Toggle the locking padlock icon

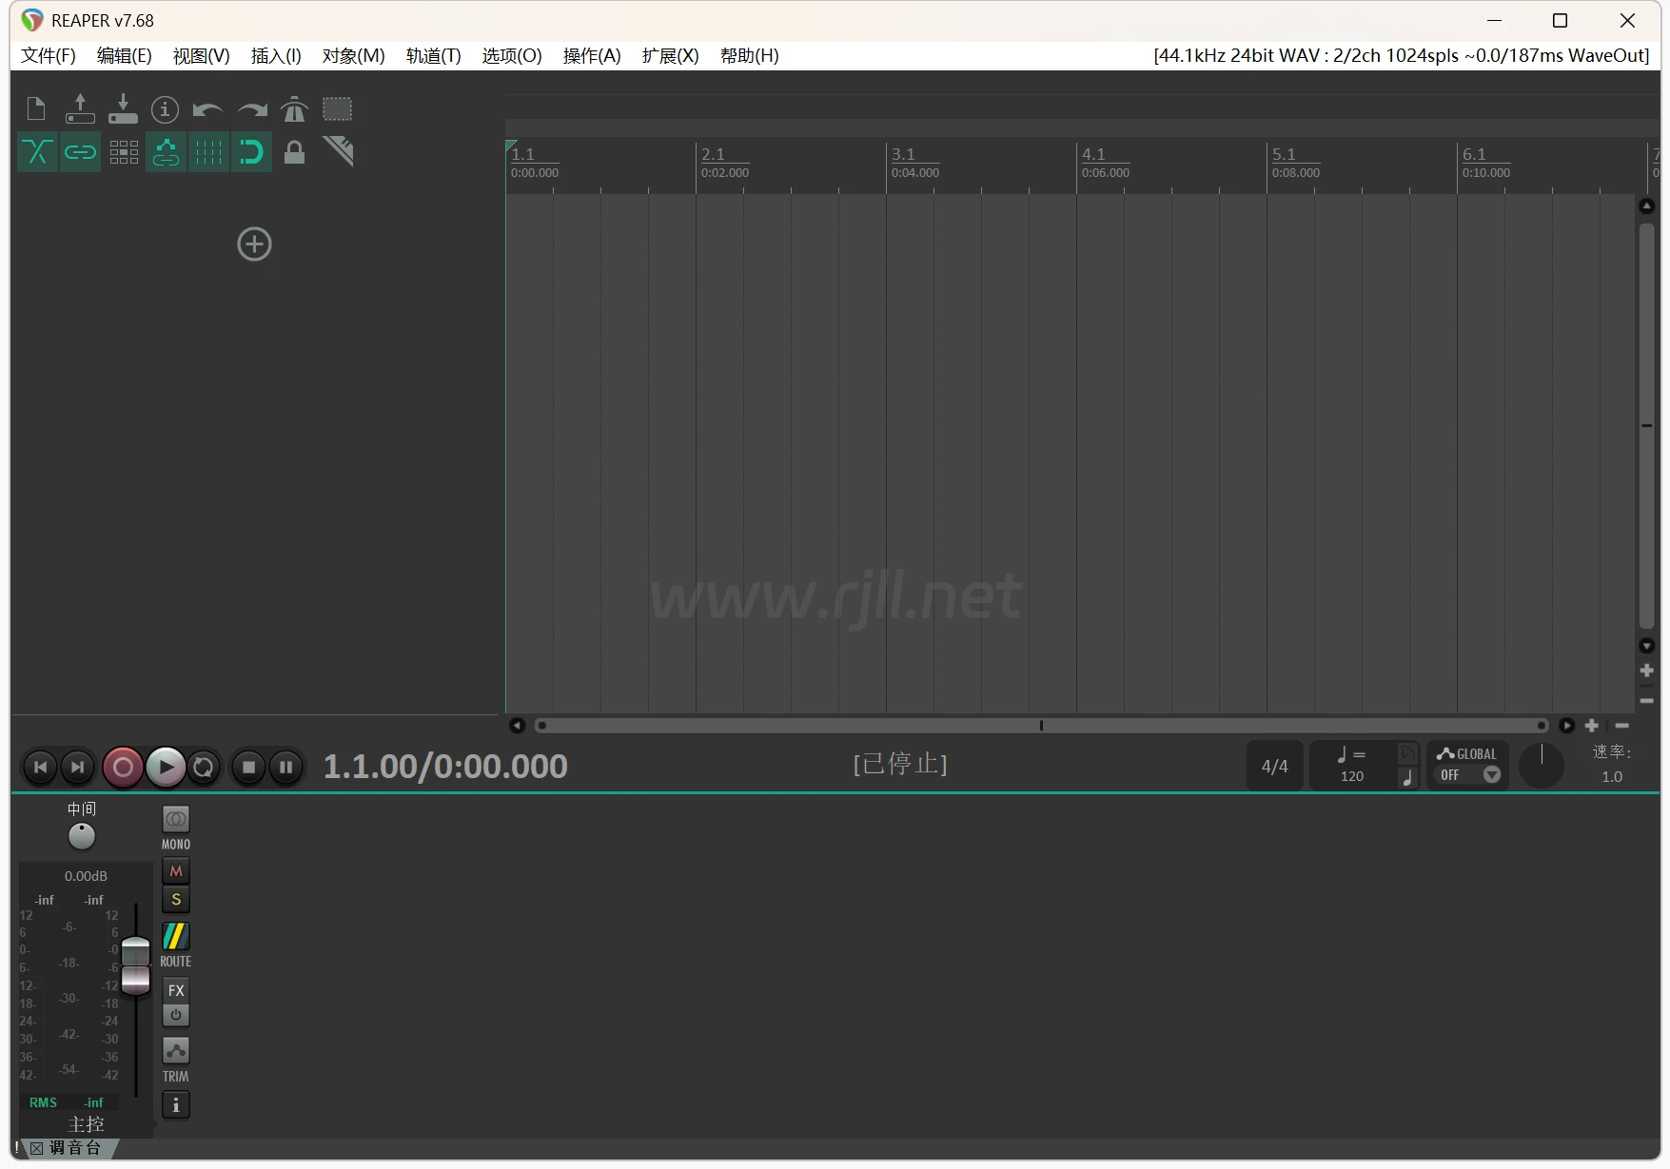pos(295,152)
